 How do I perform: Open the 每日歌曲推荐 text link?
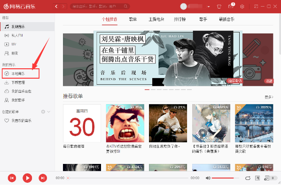74,146
